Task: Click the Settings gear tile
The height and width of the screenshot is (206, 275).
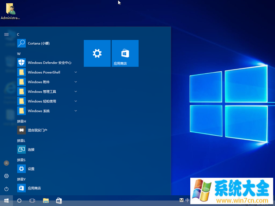Action: pos(97,53)
